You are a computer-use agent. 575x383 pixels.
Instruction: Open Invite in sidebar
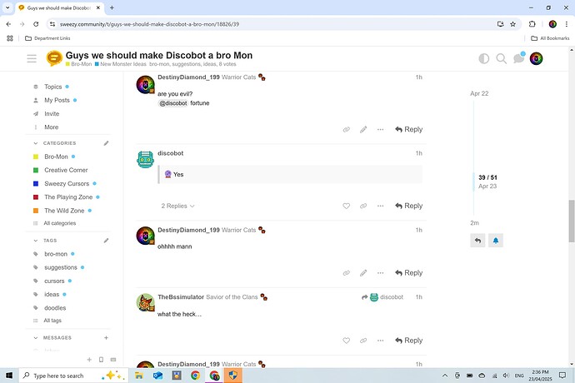(x=52, y=113)
